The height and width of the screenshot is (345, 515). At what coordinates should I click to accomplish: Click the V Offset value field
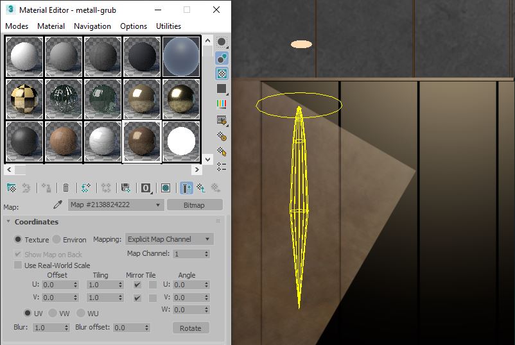tap(58, 298)
